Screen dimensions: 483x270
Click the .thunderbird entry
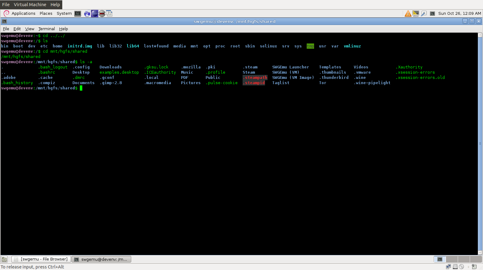[334, 78]
